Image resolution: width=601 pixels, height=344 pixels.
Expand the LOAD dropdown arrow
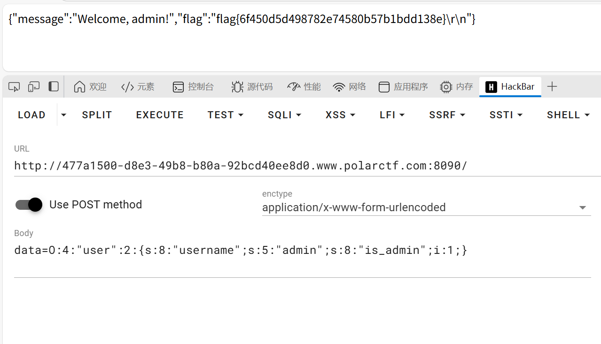point(64,115)
